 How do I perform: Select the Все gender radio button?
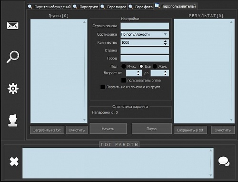pyautogui.click(x=141, y=66)
